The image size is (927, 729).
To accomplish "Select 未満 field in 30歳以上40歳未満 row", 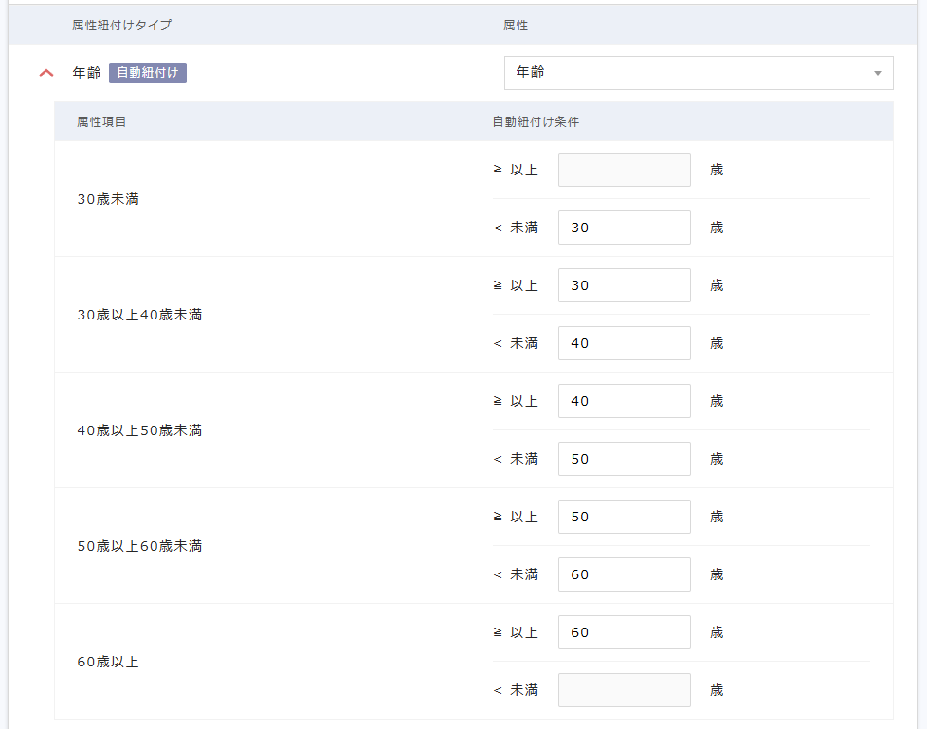I will [624, 343].
